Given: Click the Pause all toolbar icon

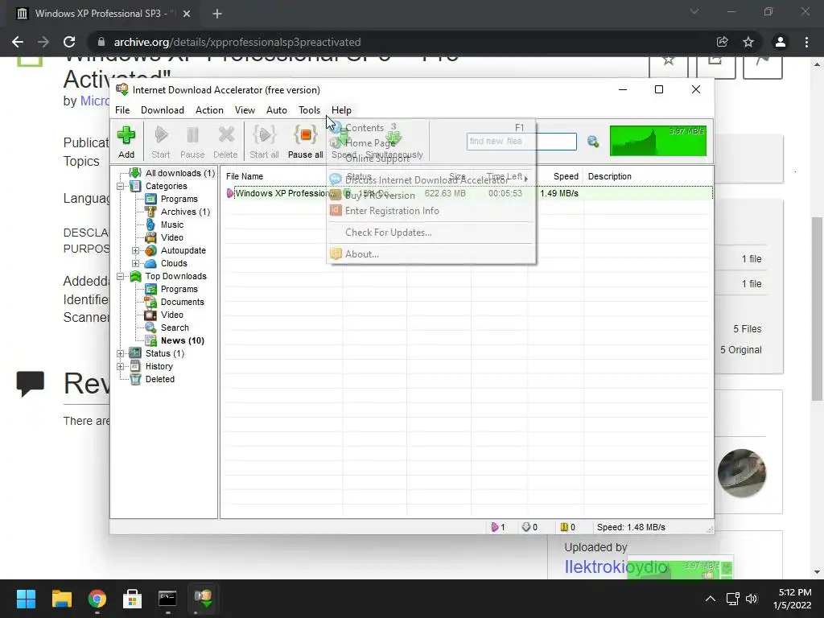Looking at the screenshot, I should tap(305, 135).
